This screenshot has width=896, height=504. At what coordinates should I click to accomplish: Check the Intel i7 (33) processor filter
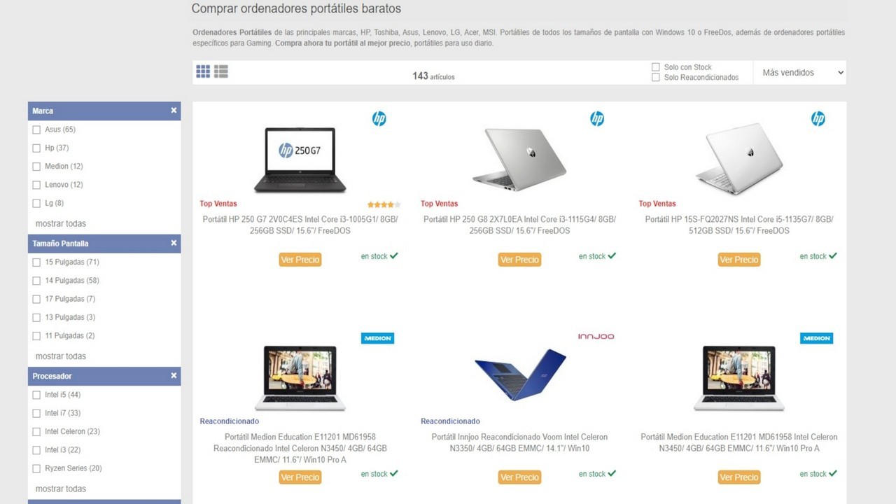pyautogui.click(x=37, y=413)
